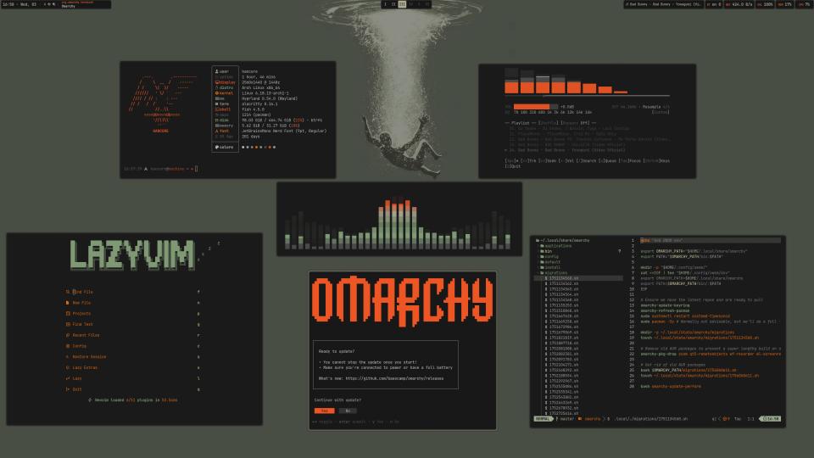Click the Lazy Extras icon in LazyVim
Screen dimensions: 814x458
[67, 368]
